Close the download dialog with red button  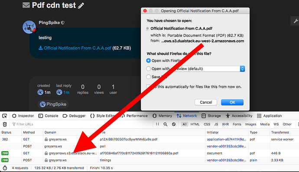[x=145, y=11]
